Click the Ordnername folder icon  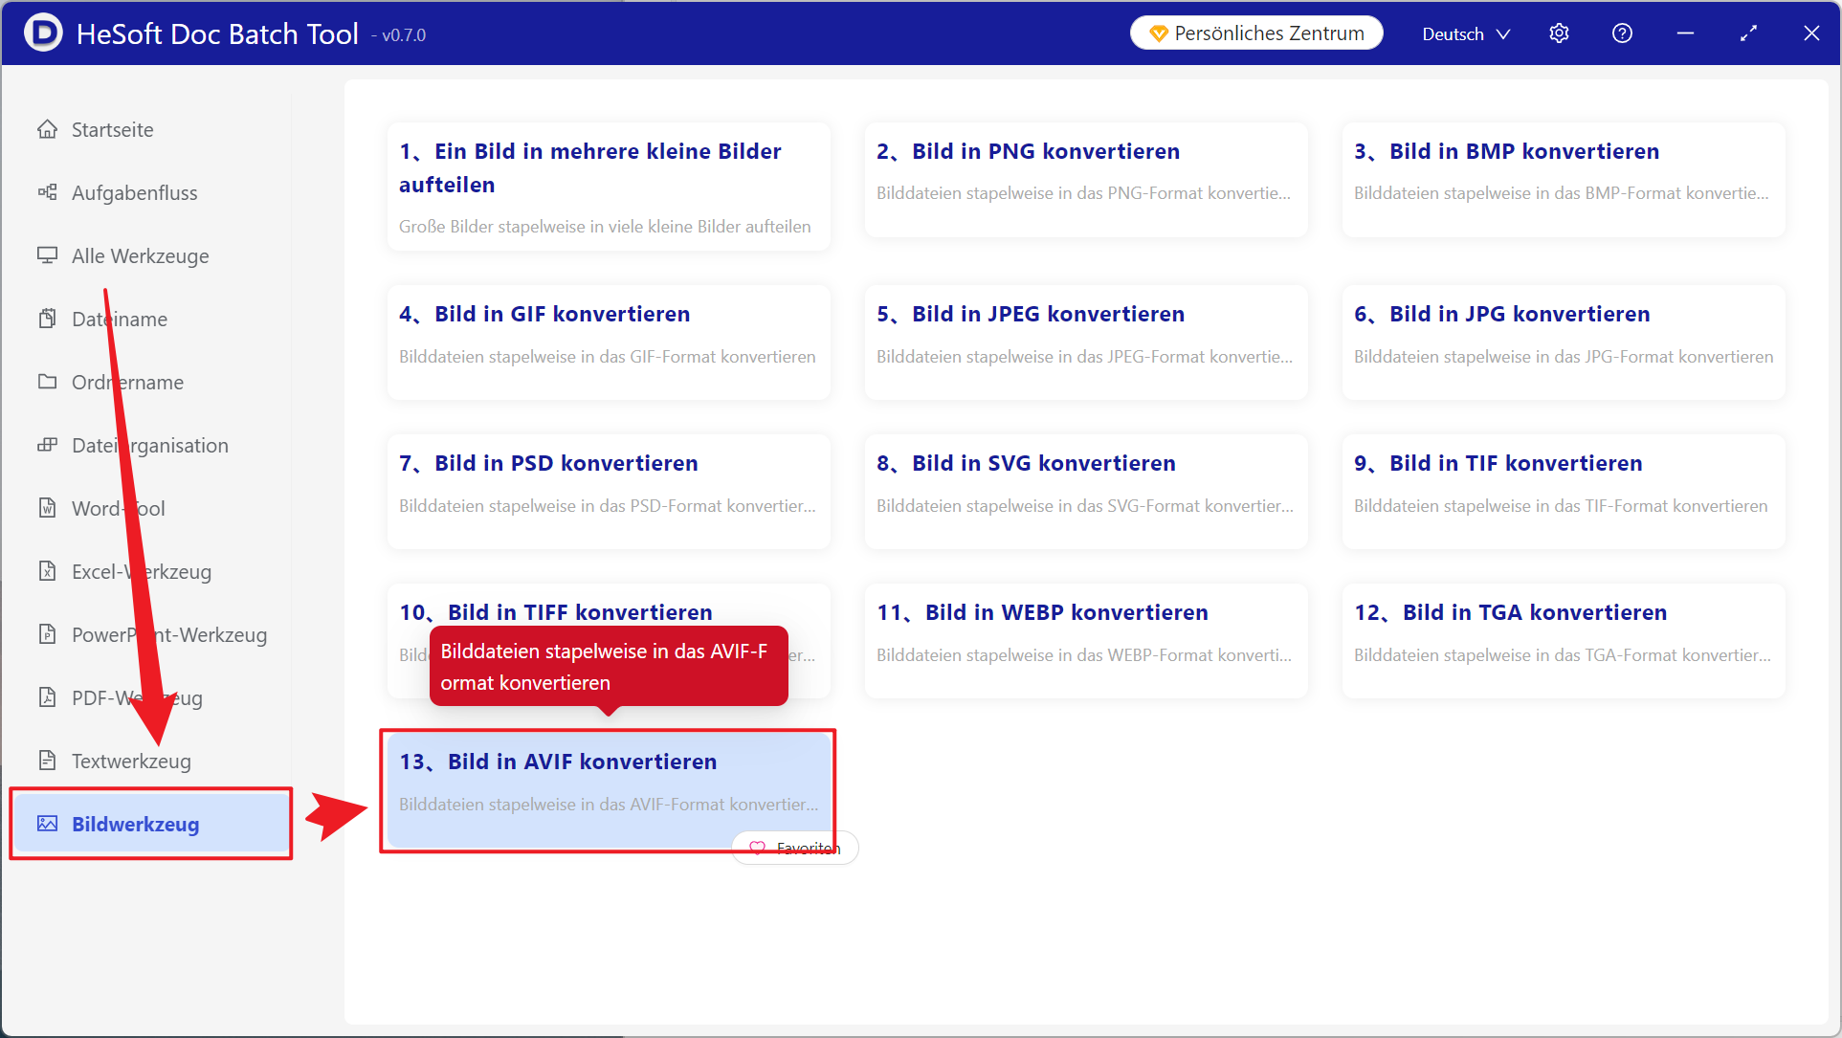click(x=47, y=382)
